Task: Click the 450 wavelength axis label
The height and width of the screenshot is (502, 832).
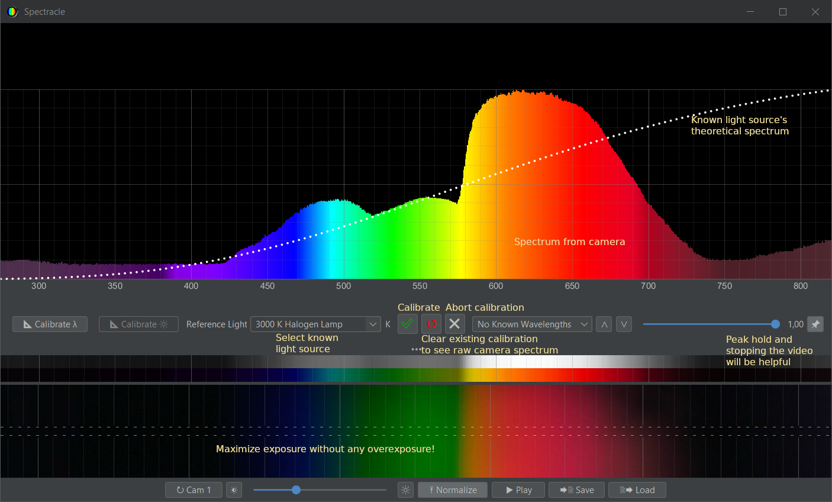Action: pyautogui.click(x=267, y=286)
